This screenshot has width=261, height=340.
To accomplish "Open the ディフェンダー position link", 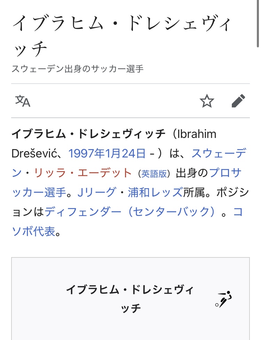I will [83, 212].
